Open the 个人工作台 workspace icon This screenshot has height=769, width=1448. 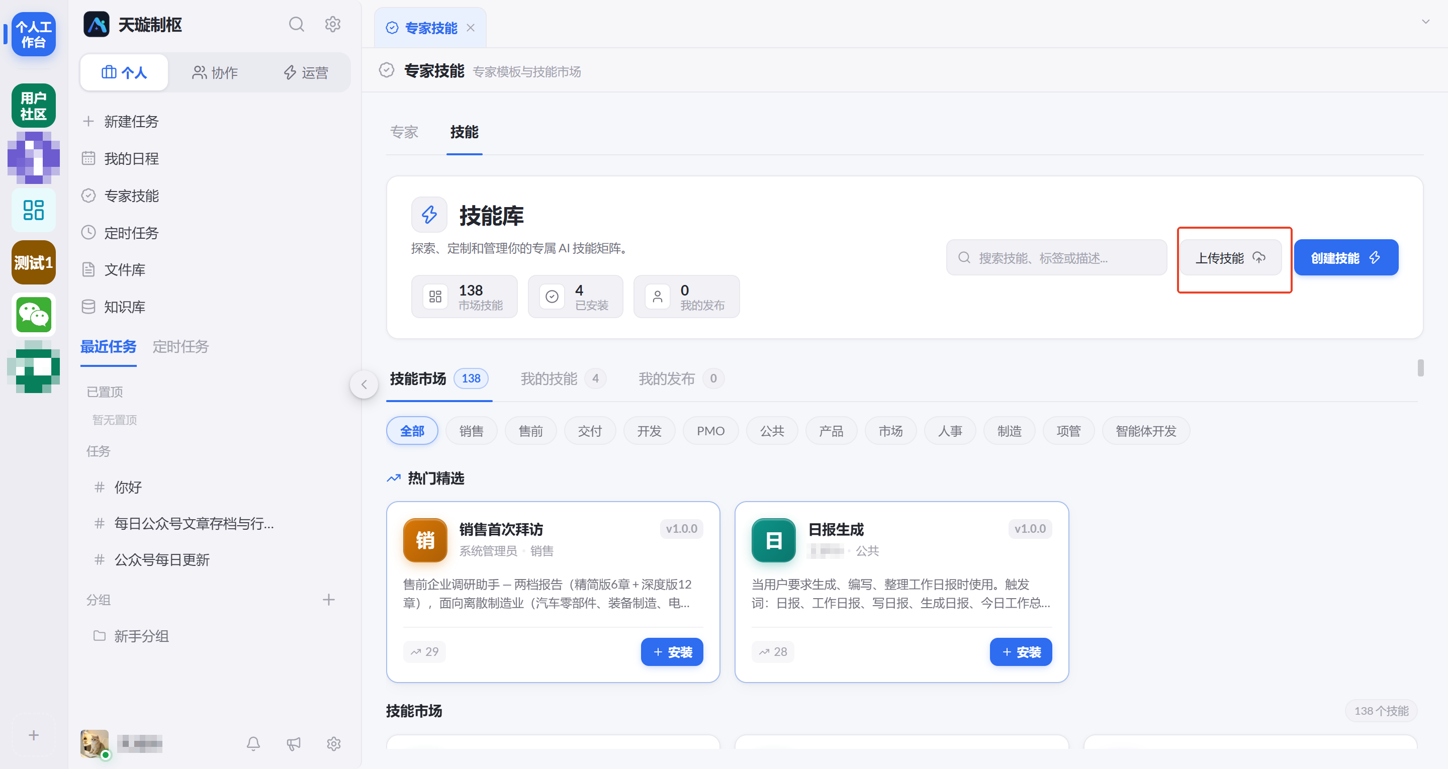tap(33, 34)
